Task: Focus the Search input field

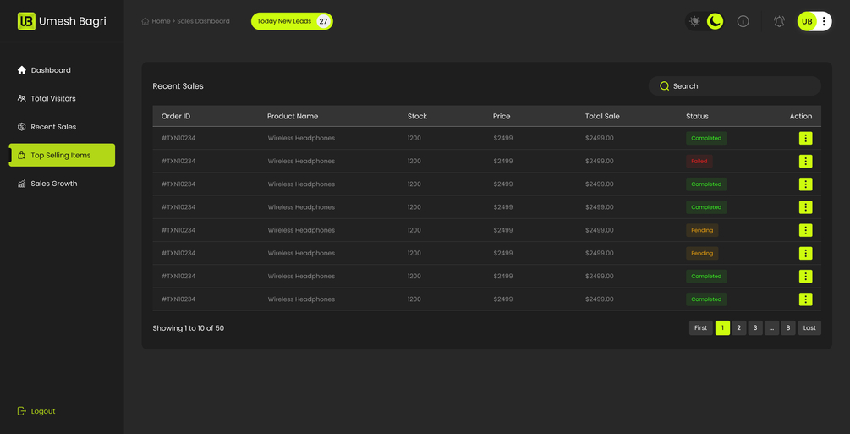Action: (x=734, y=85)
